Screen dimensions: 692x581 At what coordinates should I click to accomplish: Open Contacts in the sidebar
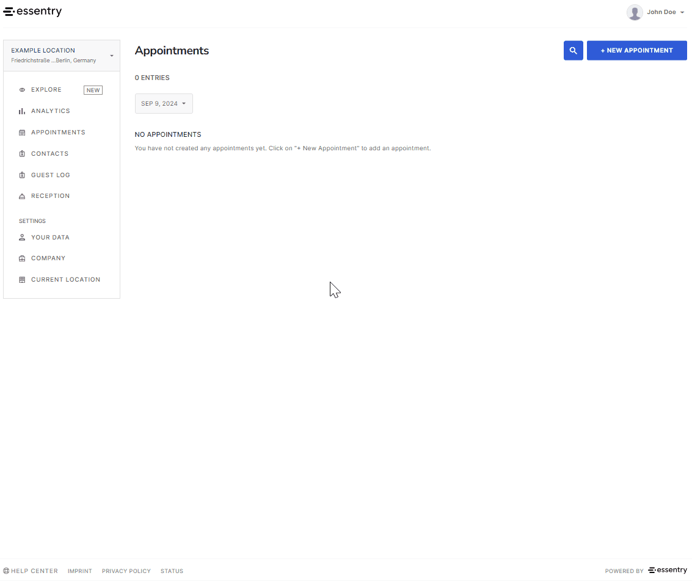[x=49, y=153]
